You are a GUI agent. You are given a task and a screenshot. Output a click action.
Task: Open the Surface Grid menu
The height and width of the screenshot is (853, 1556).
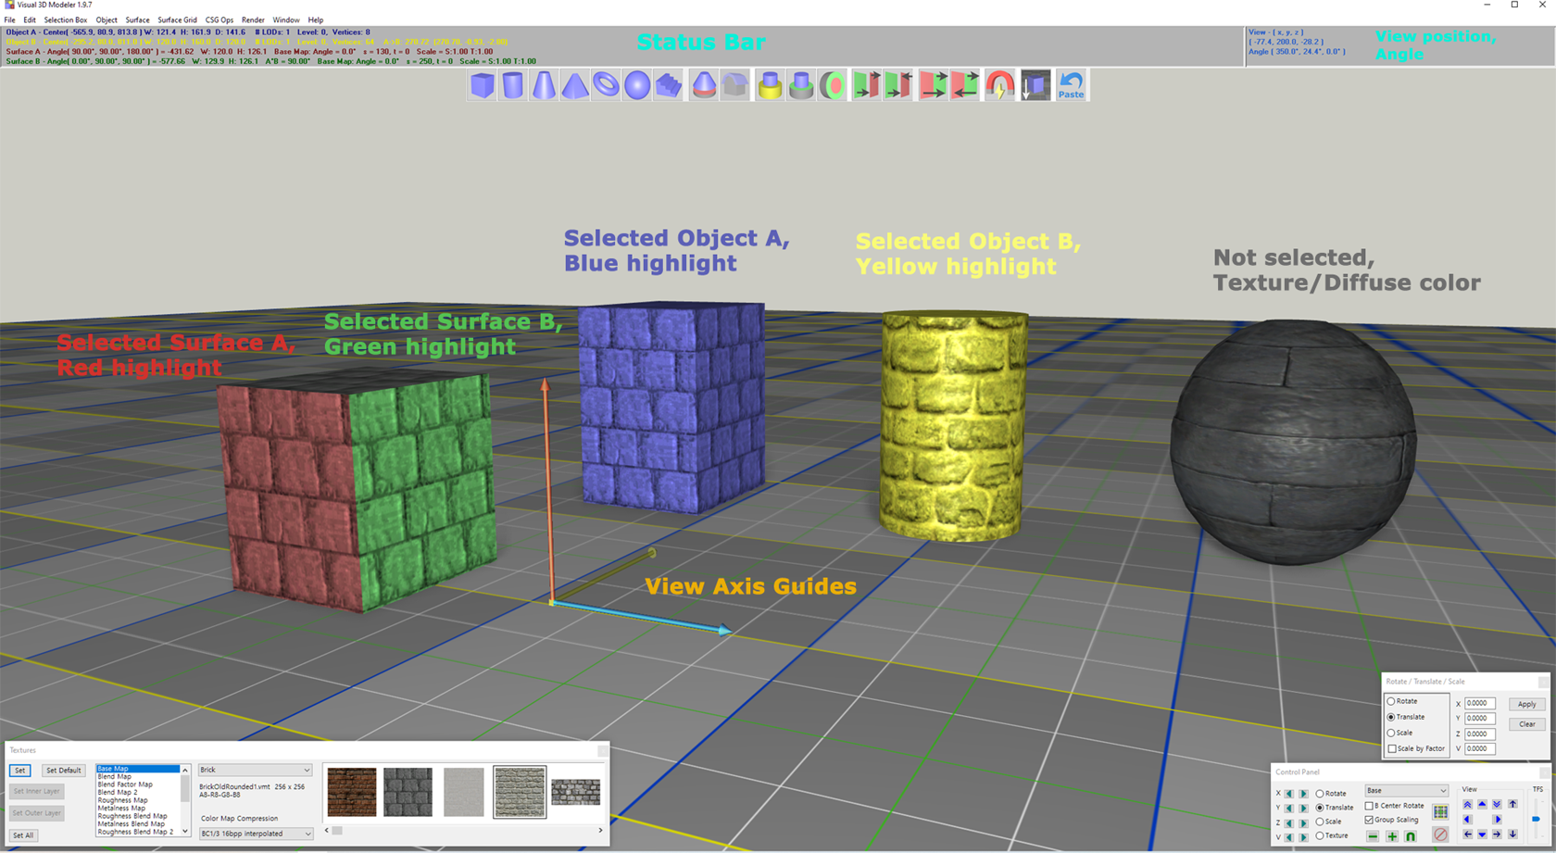[177, 19]
